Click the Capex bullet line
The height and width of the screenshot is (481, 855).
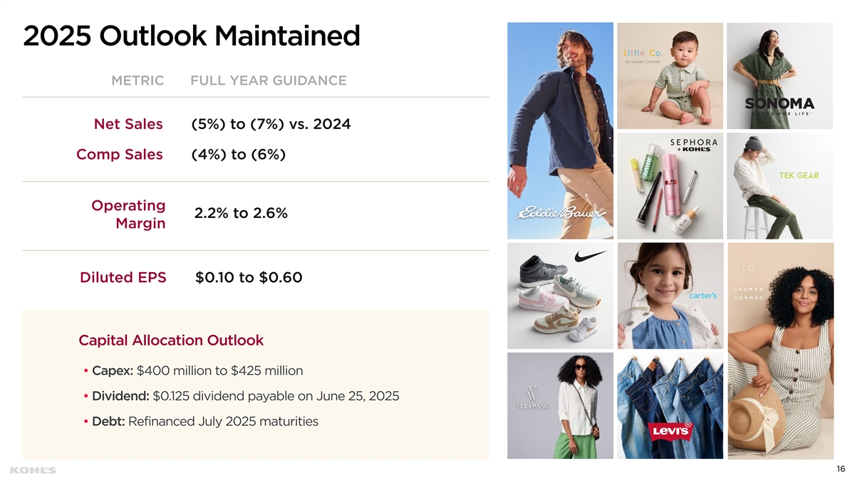pos(194,371)
